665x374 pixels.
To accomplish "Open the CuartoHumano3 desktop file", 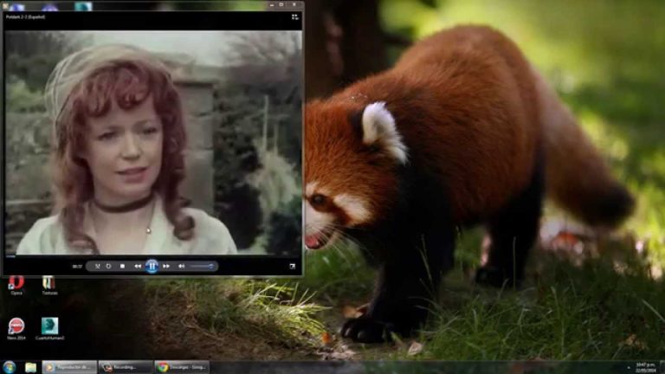I will pyautogui.click(x=49, y=326).
